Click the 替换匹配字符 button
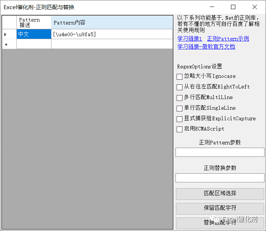 click(220, 223)
